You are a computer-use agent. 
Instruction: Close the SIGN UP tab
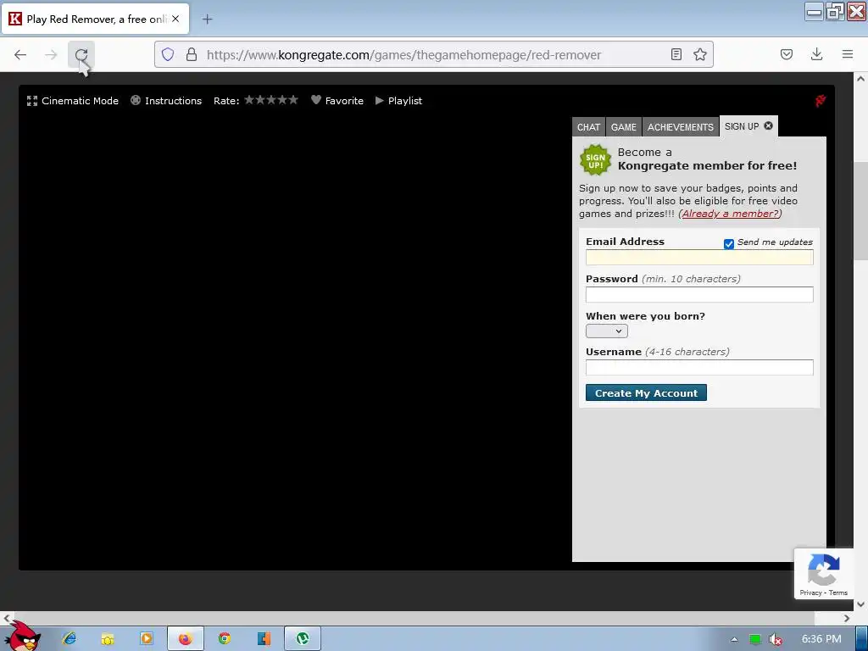pos(768,125)
